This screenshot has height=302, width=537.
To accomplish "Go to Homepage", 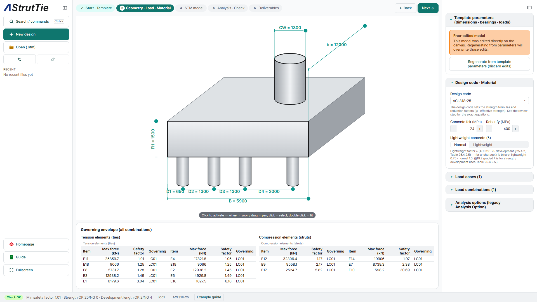I will pyautogui.click(x=36, y=244).
